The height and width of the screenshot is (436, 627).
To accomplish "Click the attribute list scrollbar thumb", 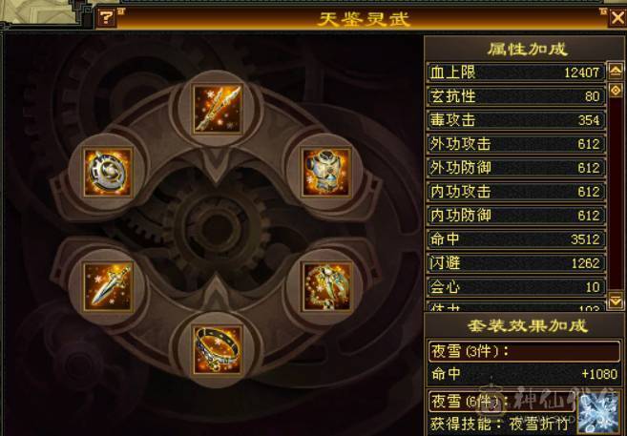I will point(616,91).
